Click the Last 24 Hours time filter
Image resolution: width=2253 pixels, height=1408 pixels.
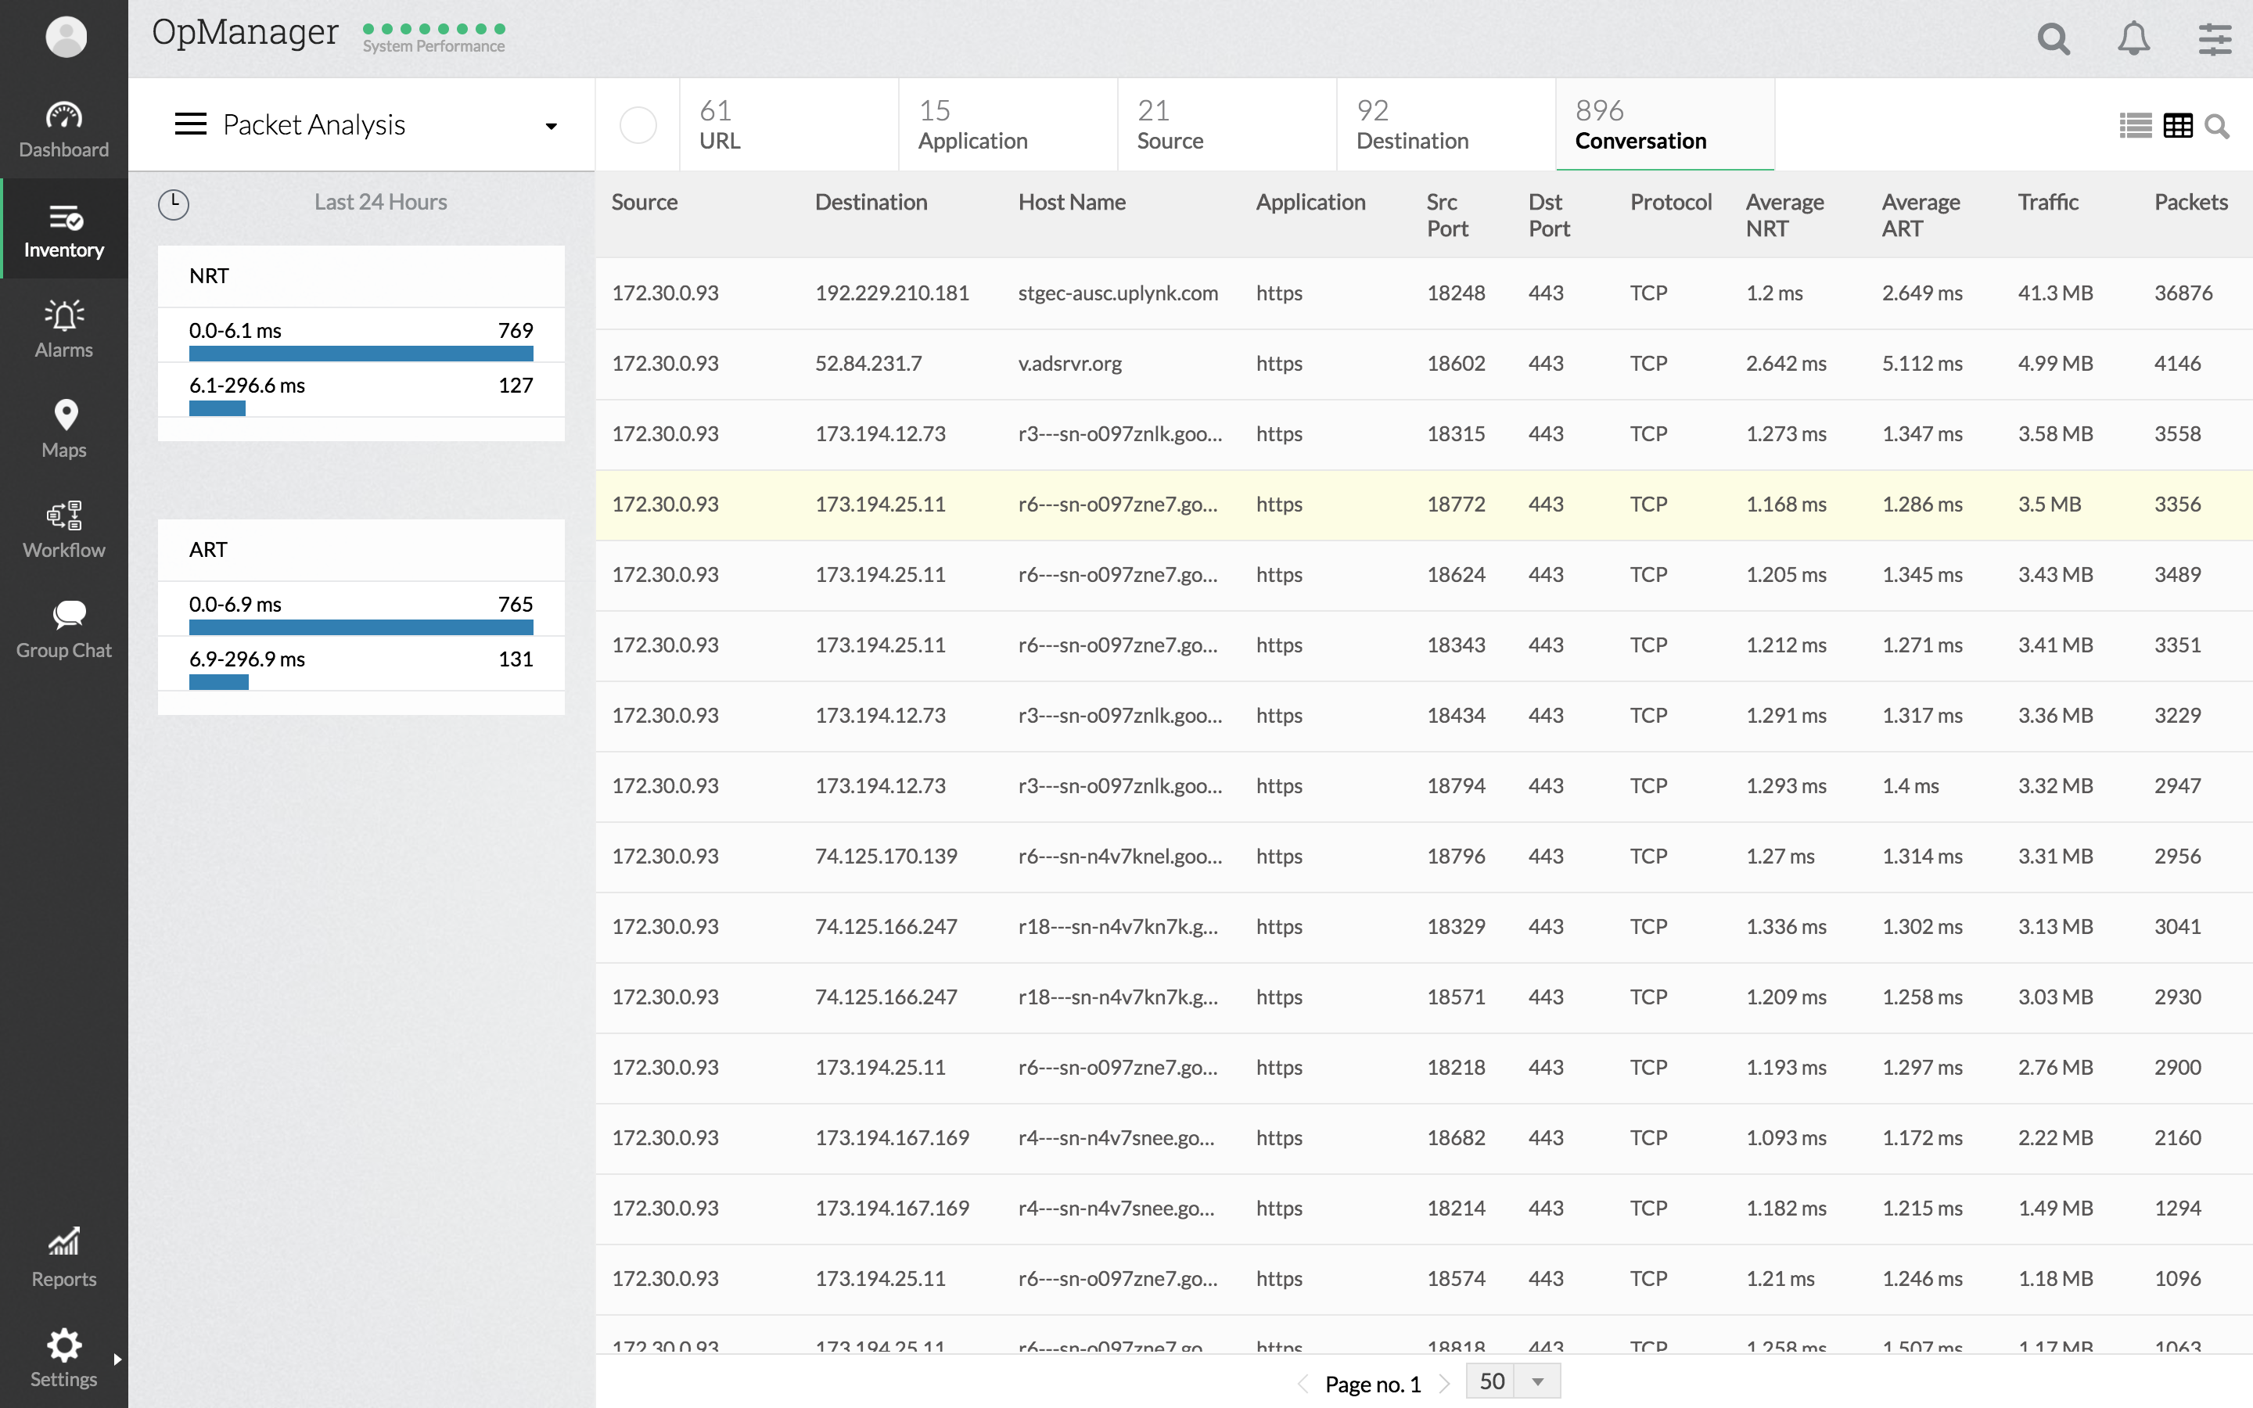point(380,202)
